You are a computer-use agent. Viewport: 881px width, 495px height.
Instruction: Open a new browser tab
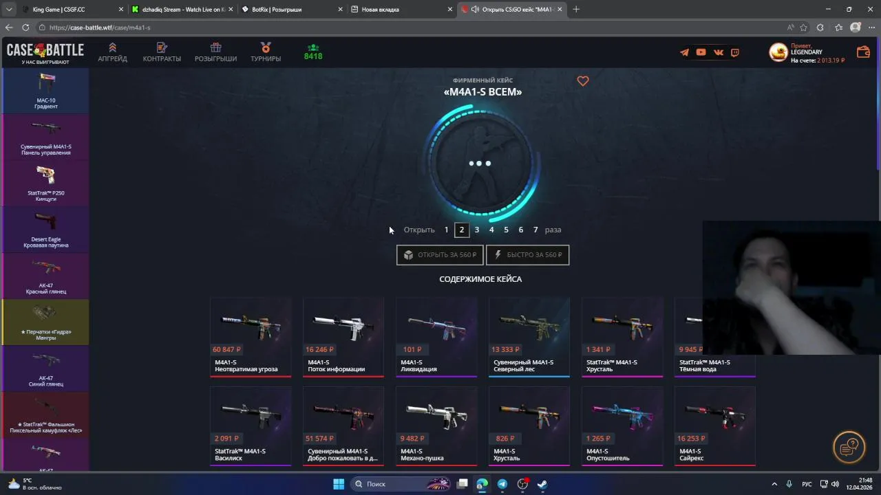[x=576, y=10]
